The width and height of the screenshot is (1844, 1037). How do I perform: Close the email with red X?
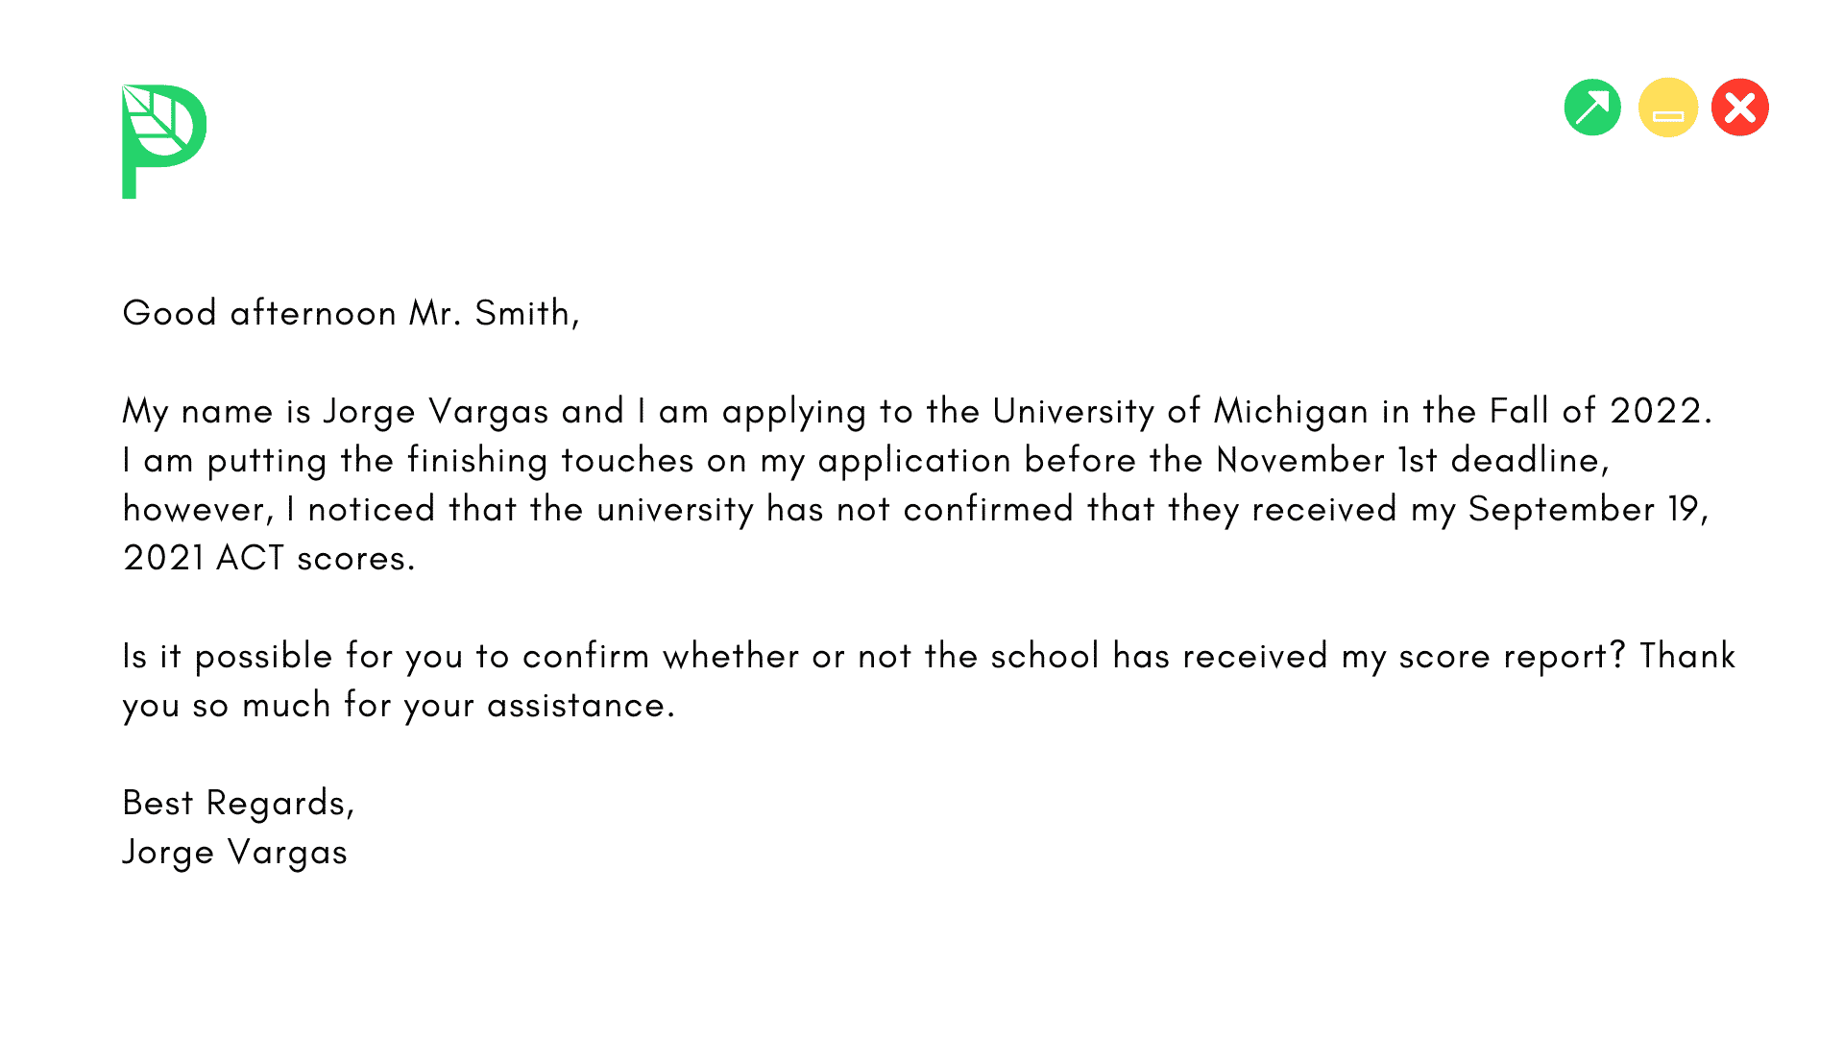(x=1739, y=108)
